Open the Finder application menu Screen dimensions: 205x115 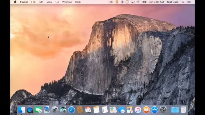pyautogui.click(x=24, y=2)
